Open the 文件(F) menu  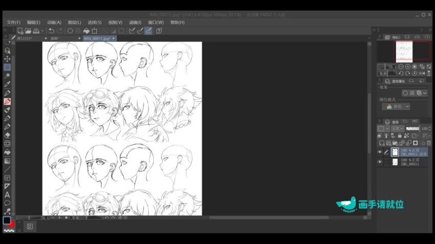click(14, 22)
